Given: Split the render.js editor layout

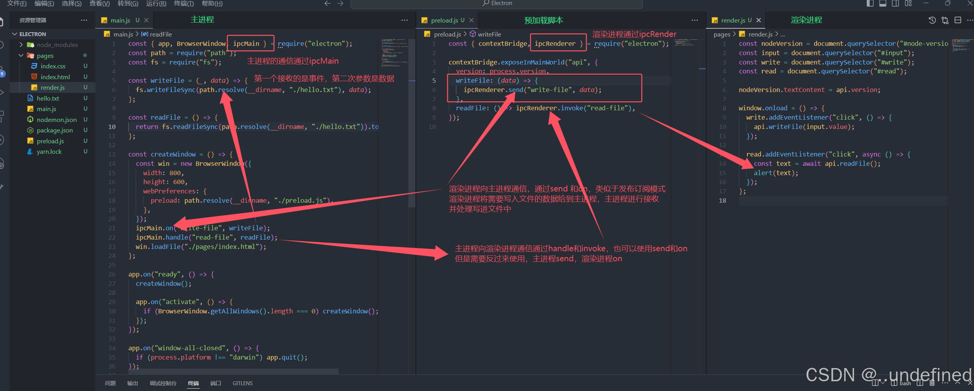Looking at the screenshot, I should [x=958, y=20].
